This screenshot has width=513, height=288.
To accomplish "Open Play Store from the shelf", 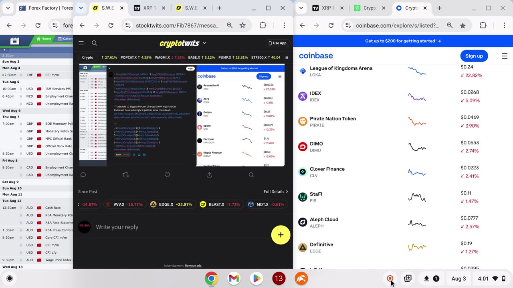I will tap(256, 278).
